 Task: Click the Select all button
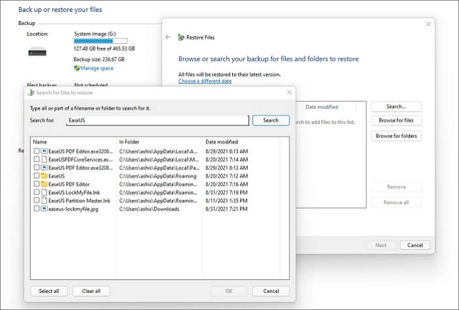[49, 291]
